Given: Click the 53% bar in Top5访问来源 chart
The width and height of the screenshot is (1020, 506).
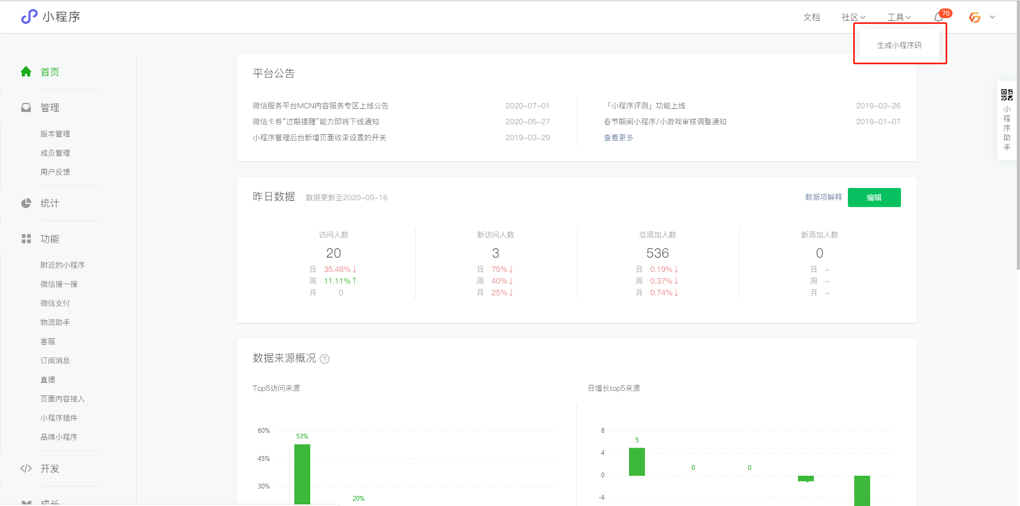Looking at the screenshot, I should [302, 474].
